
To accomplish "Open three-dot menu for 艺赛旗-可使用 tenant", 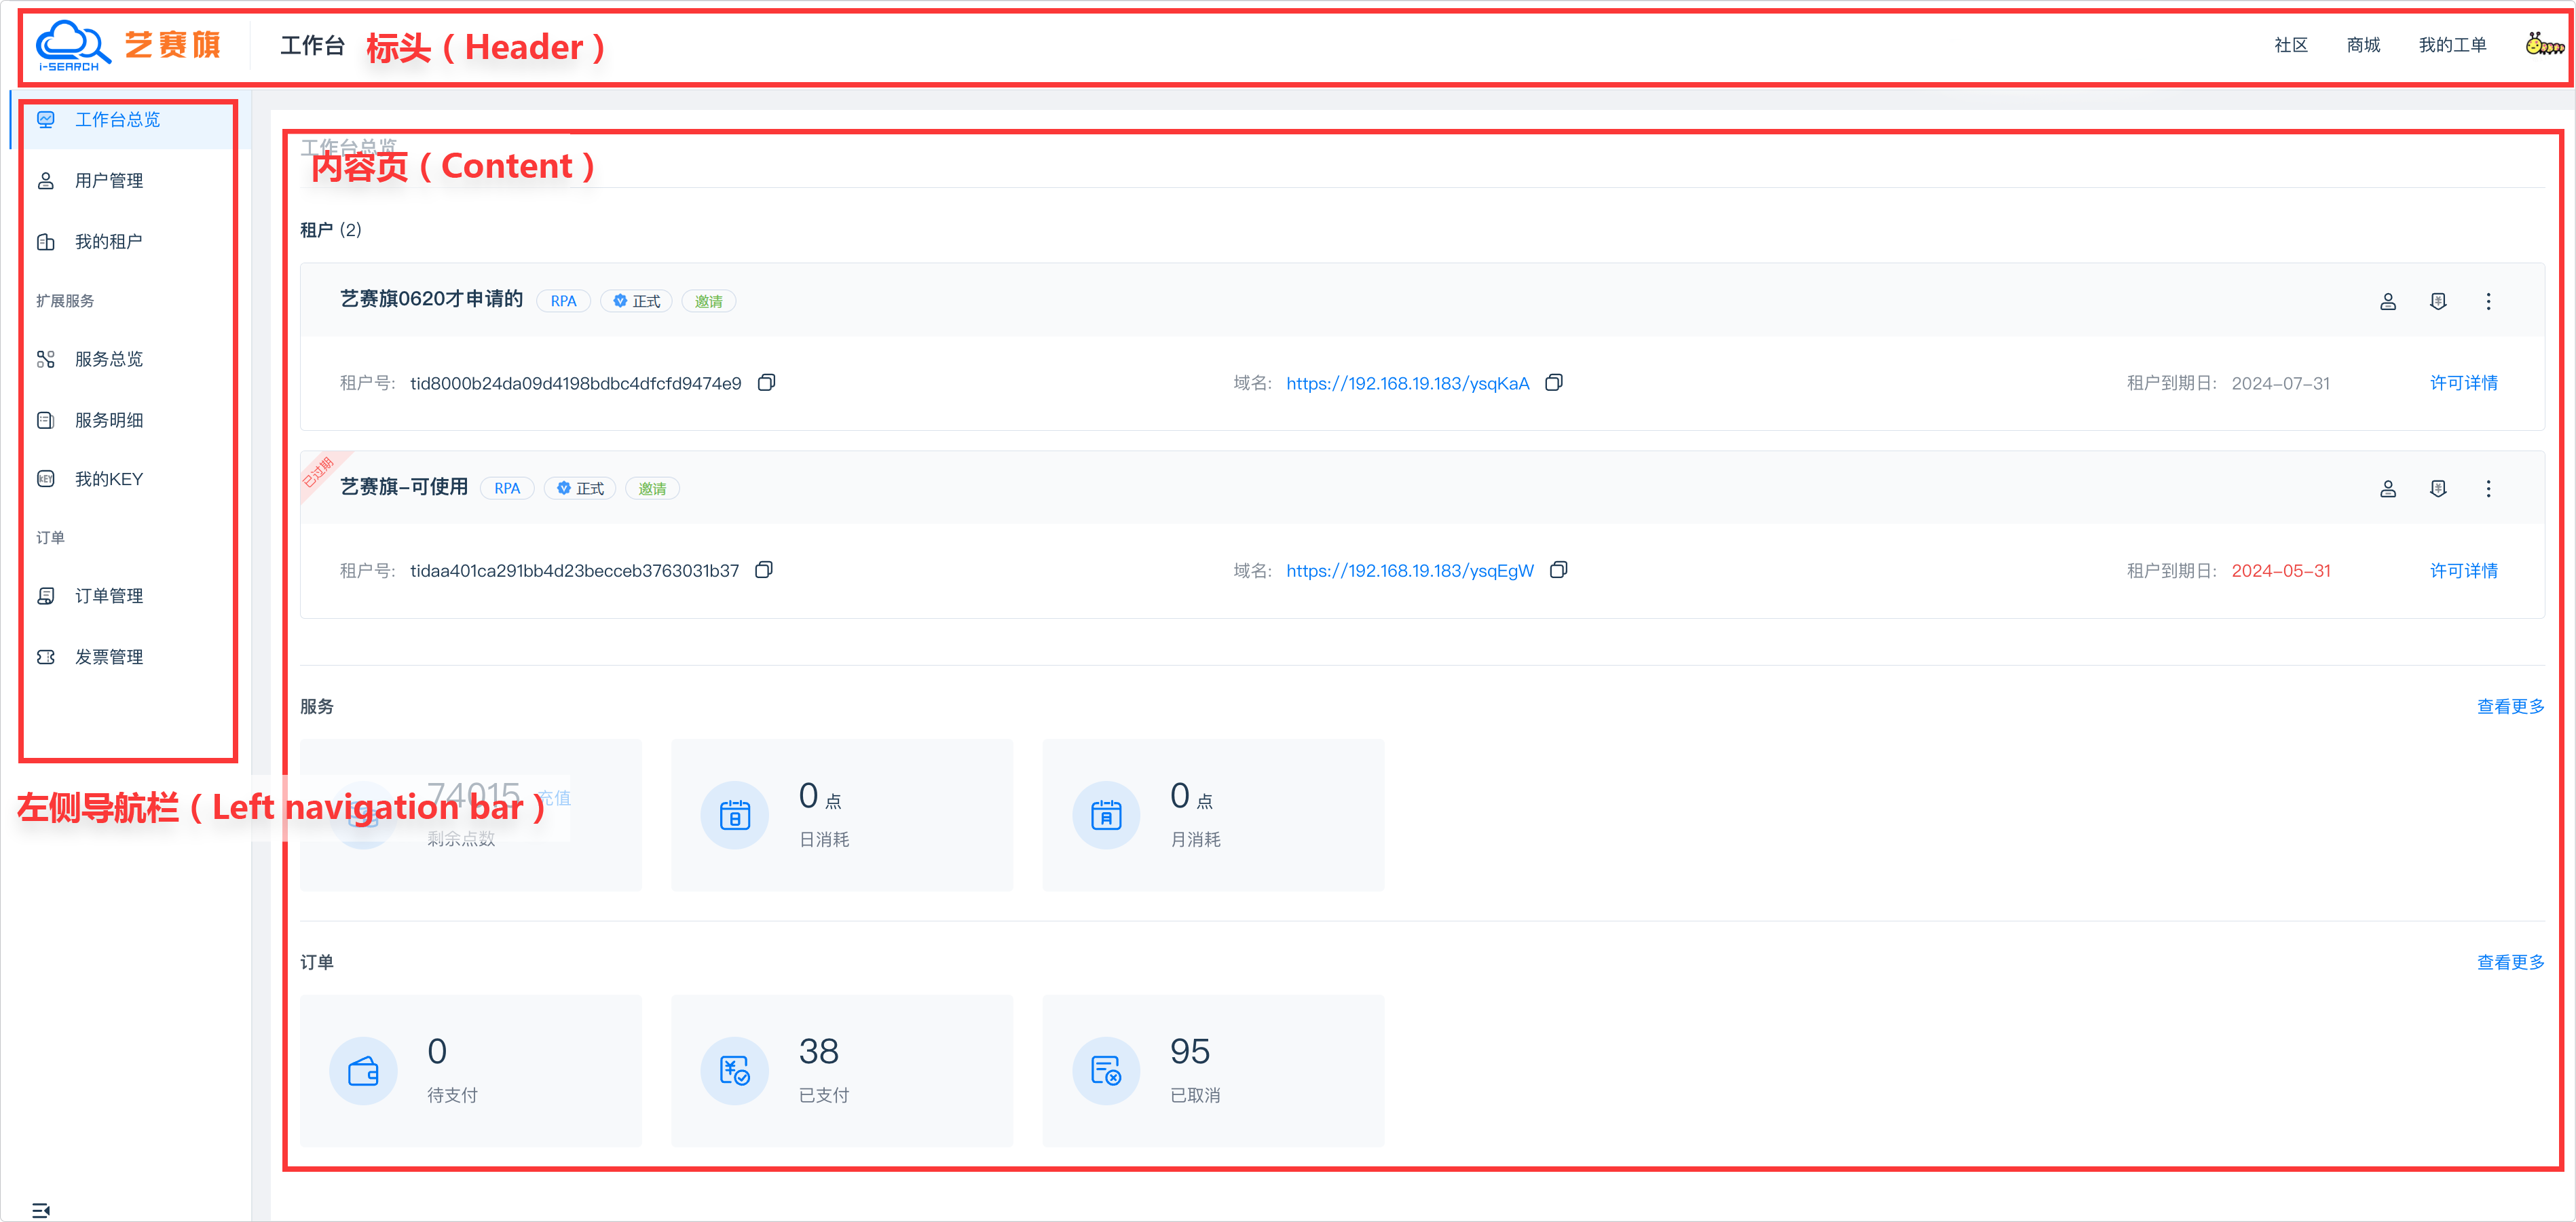I will tap(2488, 488).
